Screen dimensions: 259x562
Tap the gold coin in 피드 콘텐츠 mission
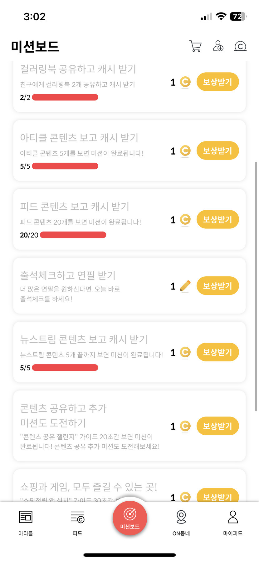click(x=185, y=220)
